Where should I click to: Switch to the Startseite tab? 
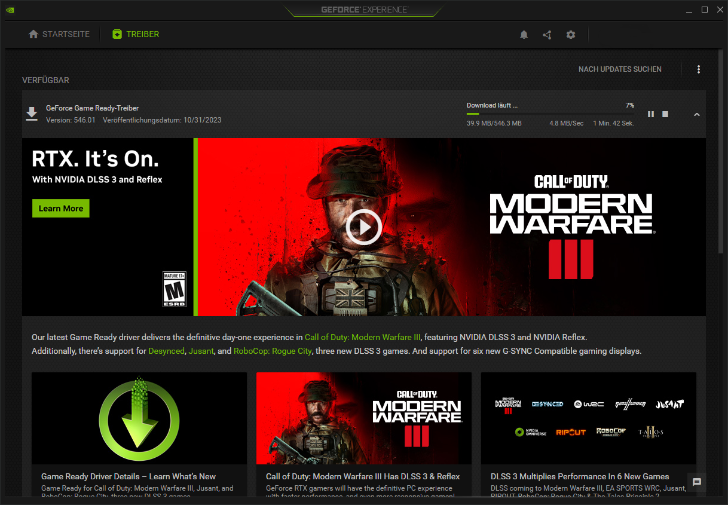coord(59,35)
